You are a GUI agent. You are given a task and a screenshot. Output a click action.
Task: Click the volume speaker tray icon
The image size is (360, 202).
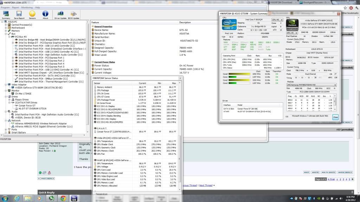click(x=341, y=198)
